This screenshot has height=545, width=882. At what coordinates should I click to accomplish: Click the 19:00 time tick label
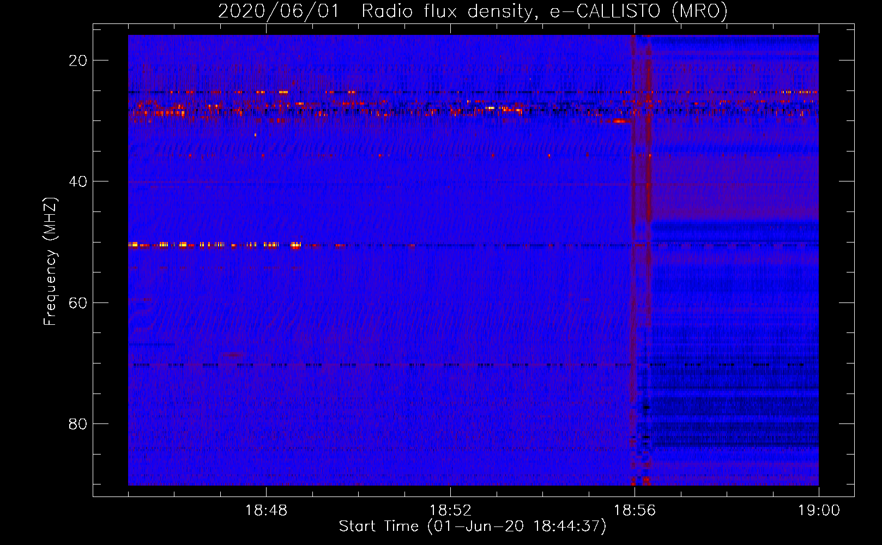819,510
